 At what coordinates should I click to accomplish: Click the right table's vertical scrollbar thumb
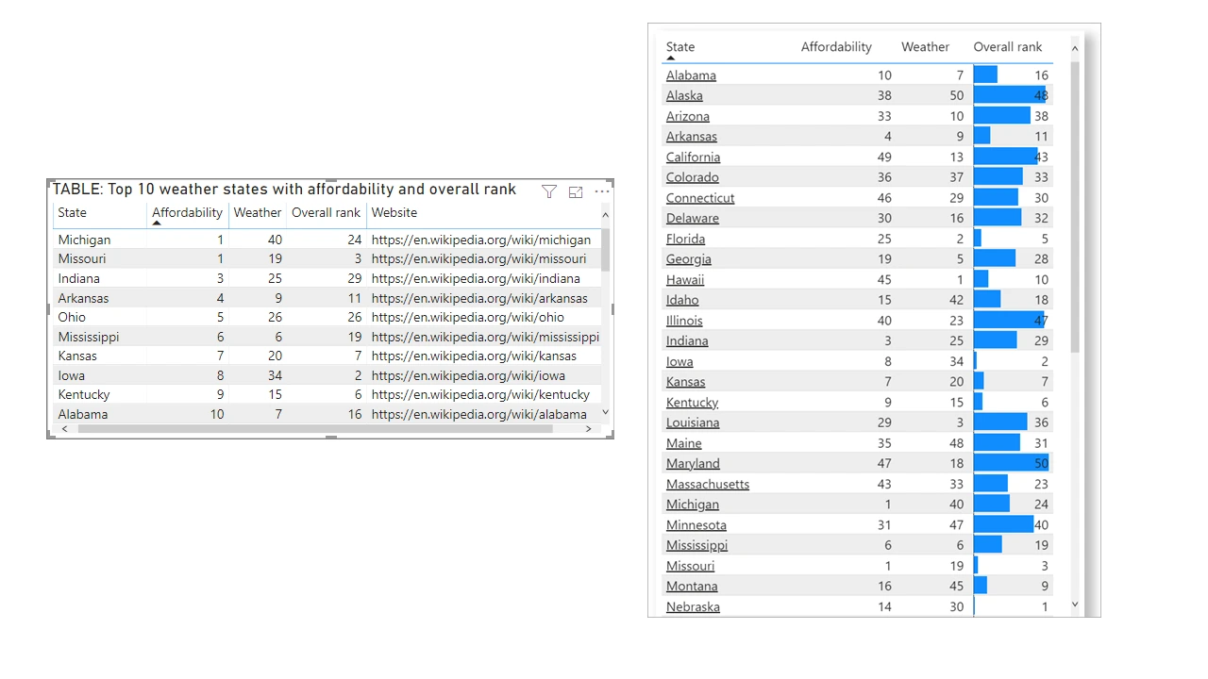(1075, 207)
